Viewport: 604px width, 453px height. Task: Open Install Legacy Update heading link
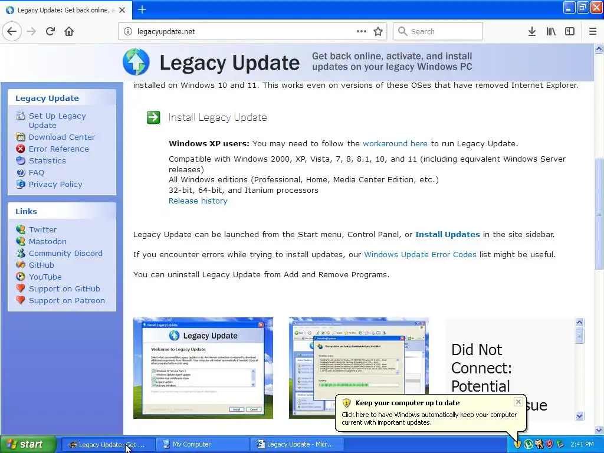click(218, 117)
